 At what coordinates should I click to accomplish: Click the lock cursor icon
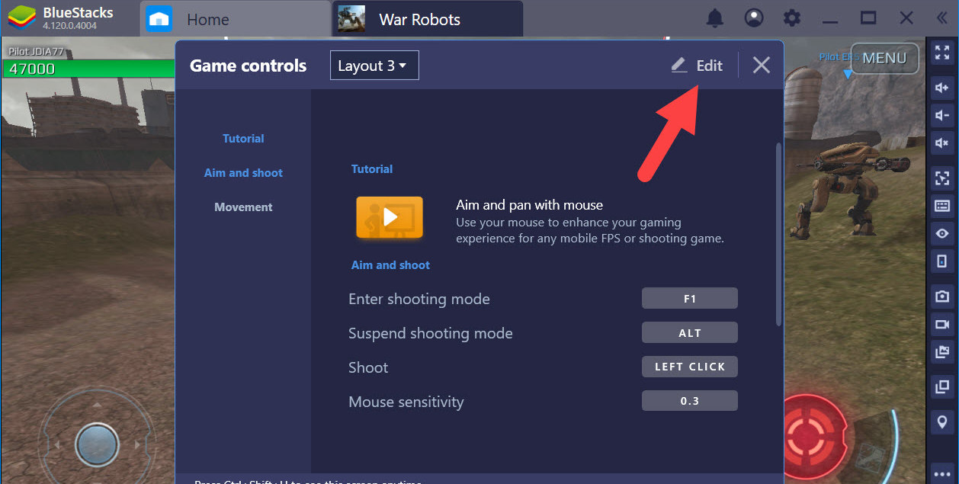coord(942,178)
